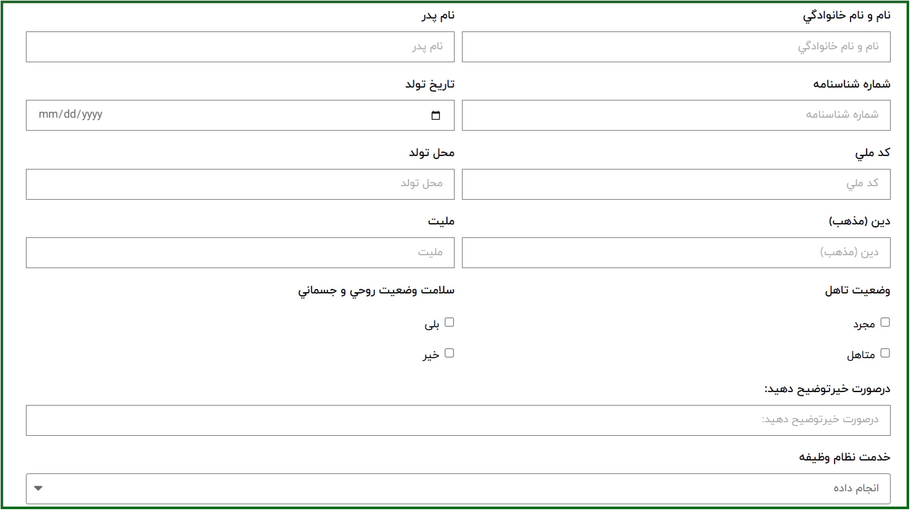Focus the نام پدر text field
The image size is (911, 511).
pos(240,47)
